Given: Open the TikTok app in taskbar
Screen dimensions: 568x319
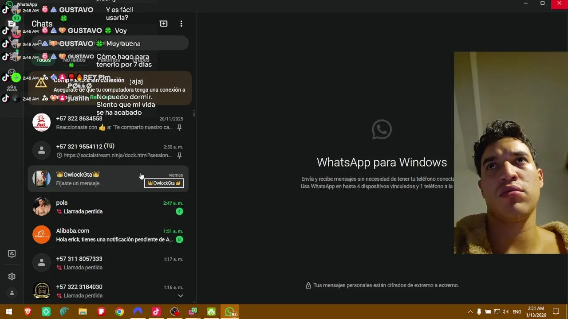Looking at the screenshot, I should [x=156, y=312].
